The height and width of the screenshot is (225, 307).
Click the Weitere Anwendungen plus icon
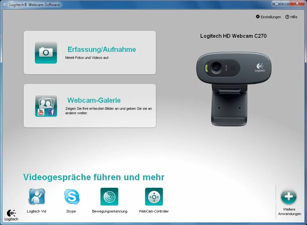(x=288, y=197)
